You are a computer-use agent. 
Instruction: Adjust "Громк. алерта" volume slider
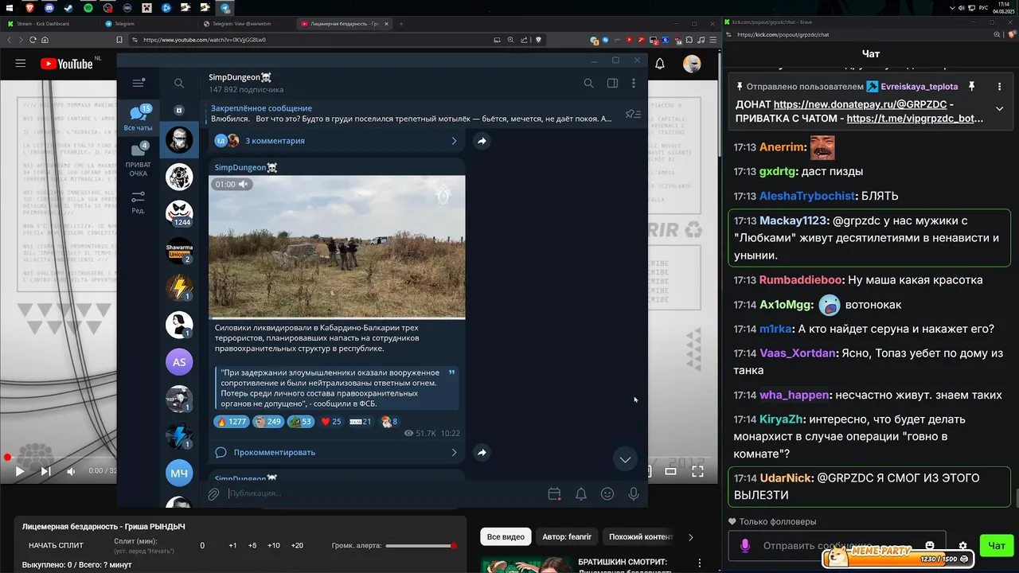(421, 546)
